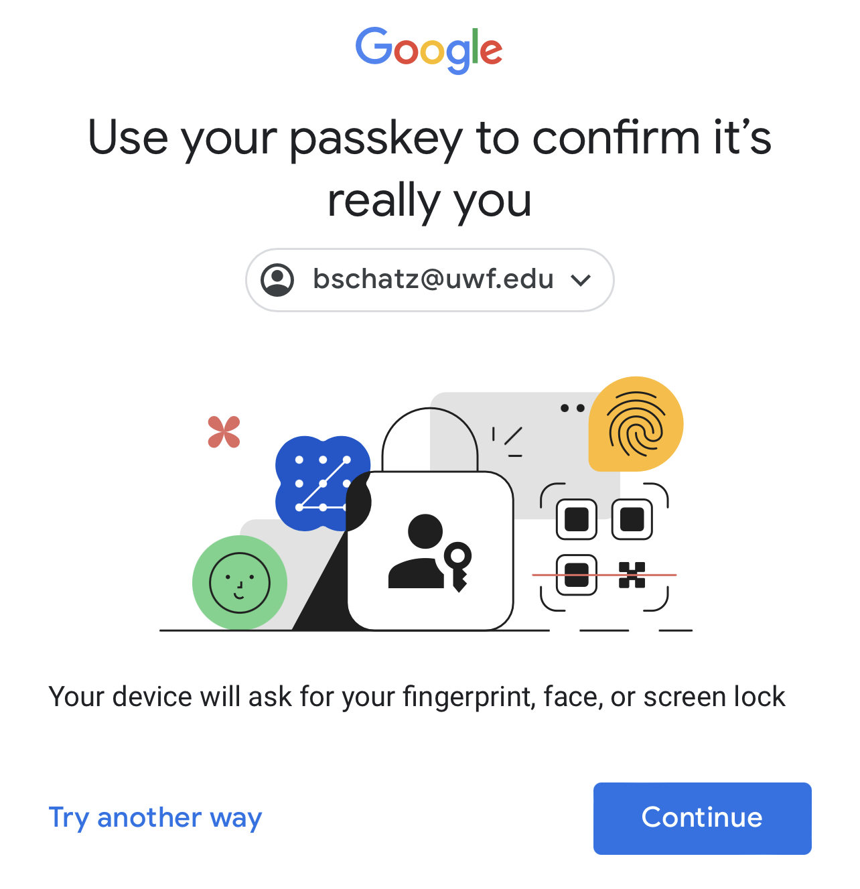Click the top-left QR code square
Image resolution: width=860 pixels, height=889 pixels.
coord(577,519)
